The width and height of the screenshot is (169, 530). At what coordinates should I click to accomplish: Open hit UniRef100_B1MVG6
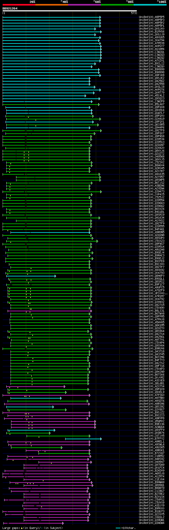152,31
